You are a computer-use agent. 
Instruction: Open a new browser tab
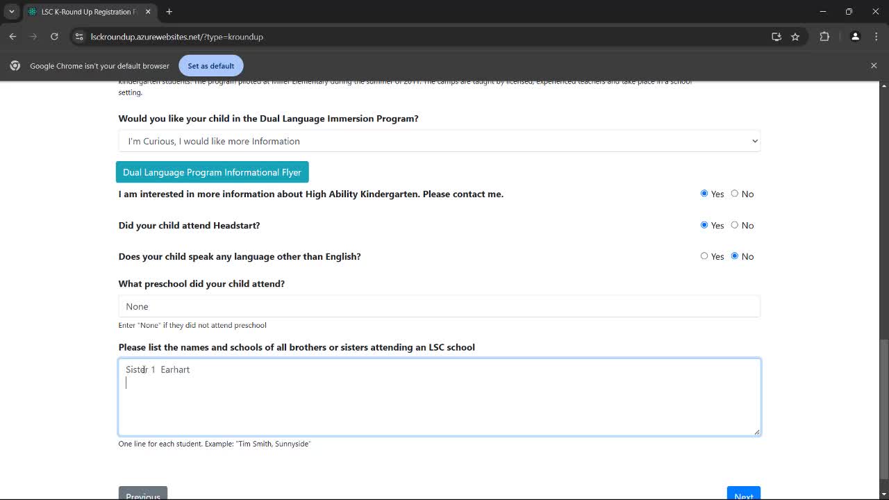click(169, 12)
